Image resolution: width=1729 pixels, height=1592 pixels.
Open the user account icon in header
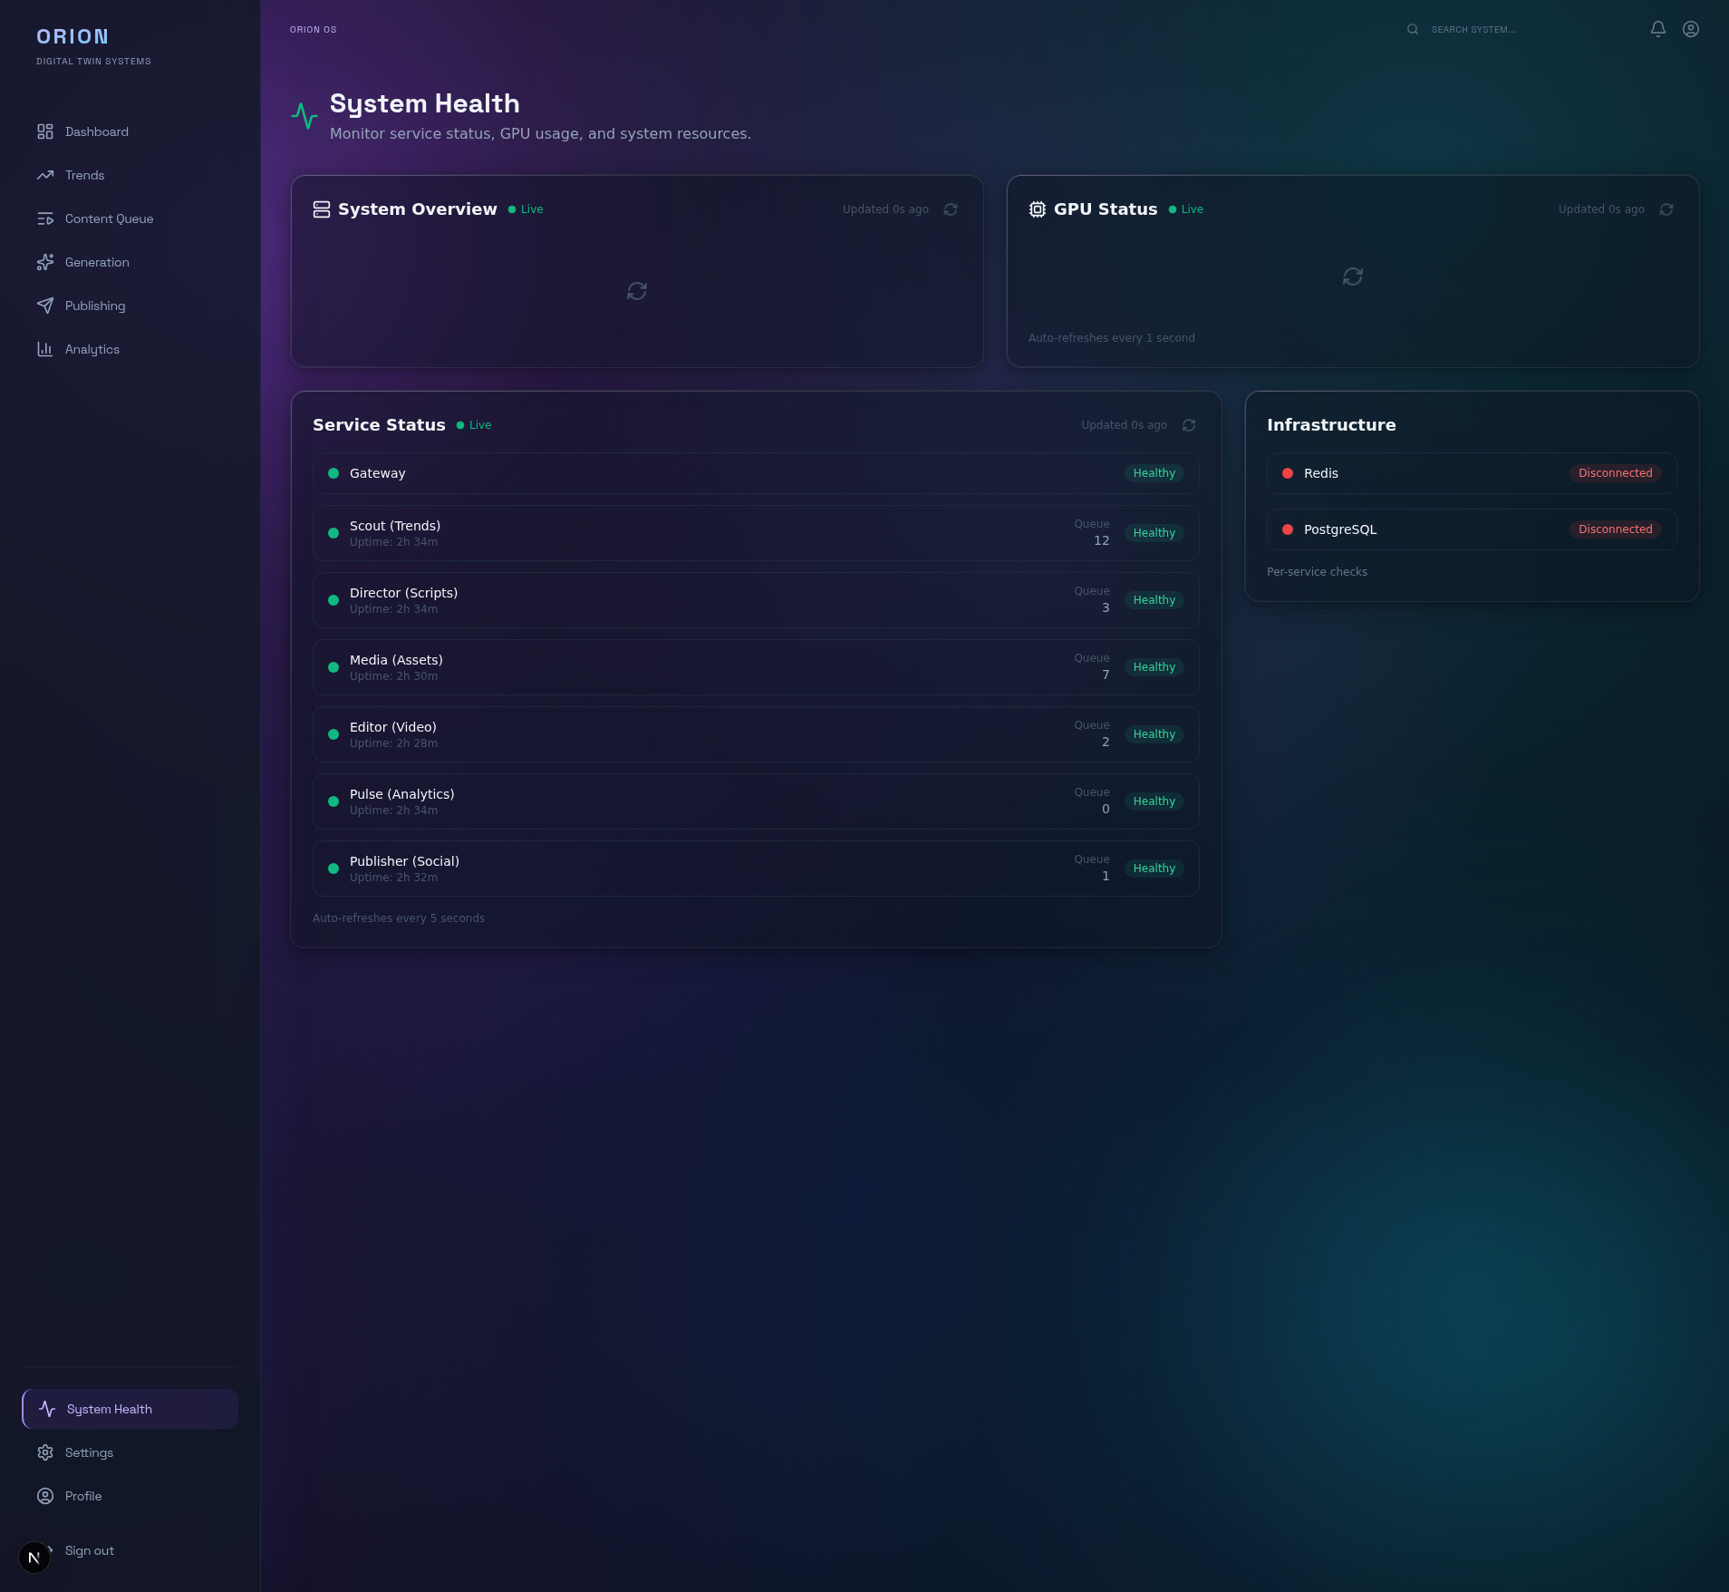coord(1690,29)
